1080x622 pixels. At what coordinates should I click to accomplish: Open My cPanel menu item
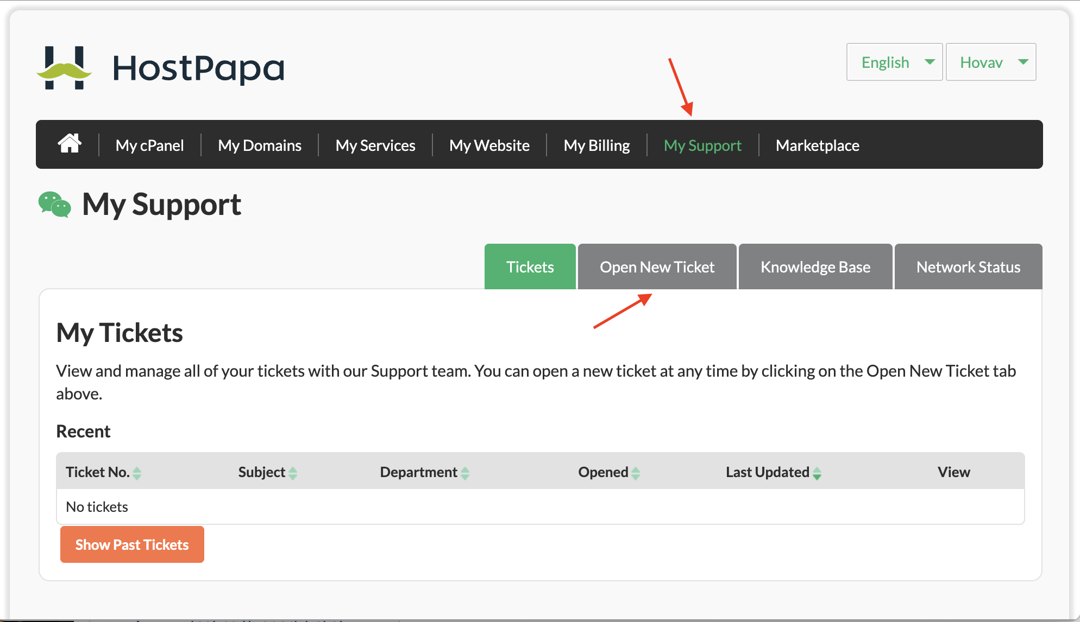coord(150,145)
